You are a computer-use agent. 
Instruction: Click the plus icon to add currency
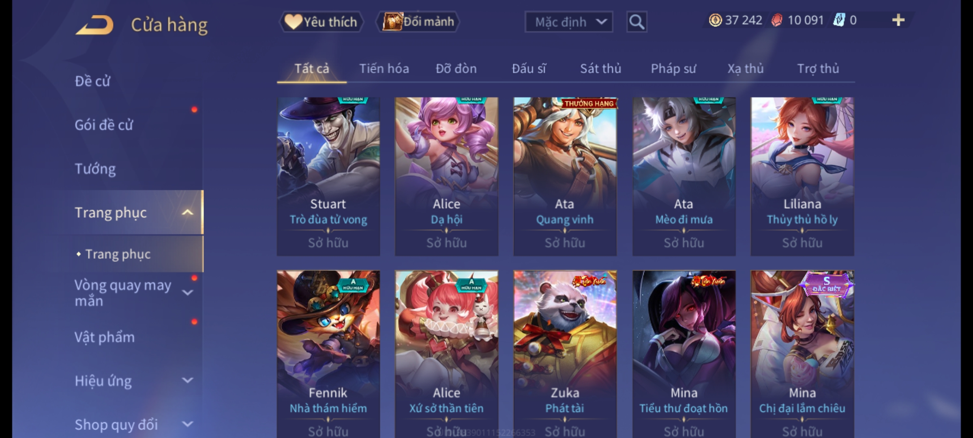pos(898,20)
